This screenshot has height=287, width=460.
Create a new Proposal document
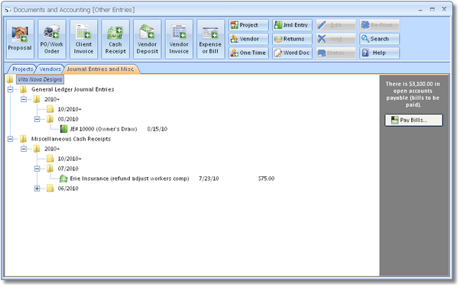(x=20, y=39)
